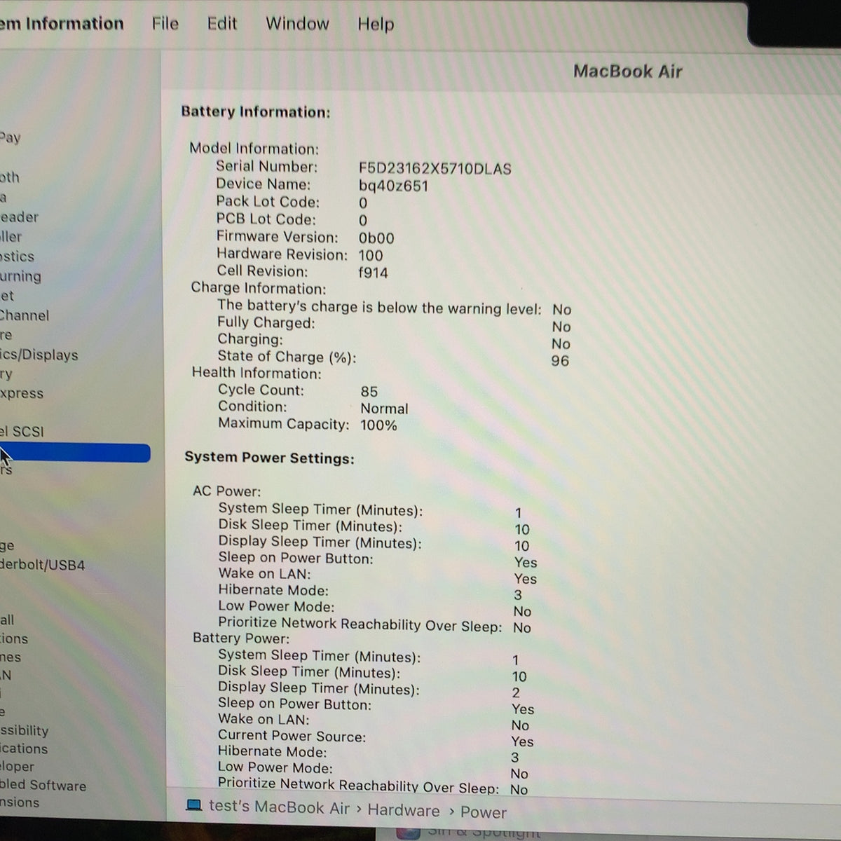Viewport: 841px width, 841px height.
Task: Select the Developer sidebar item
Action: [x=17, y=767]
